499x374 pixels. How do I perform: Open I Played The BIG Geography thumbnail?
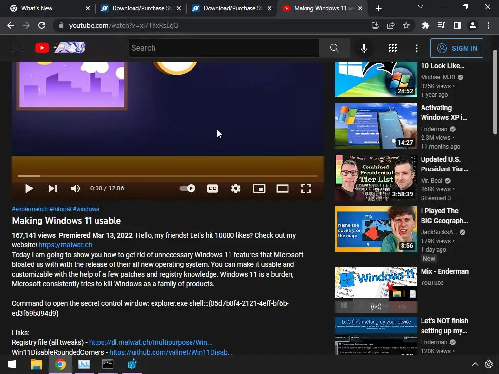376,229
